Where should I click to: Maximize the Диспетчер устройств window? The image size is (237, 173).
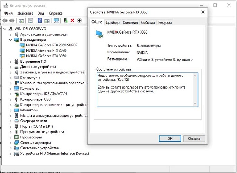pos(215,5)
